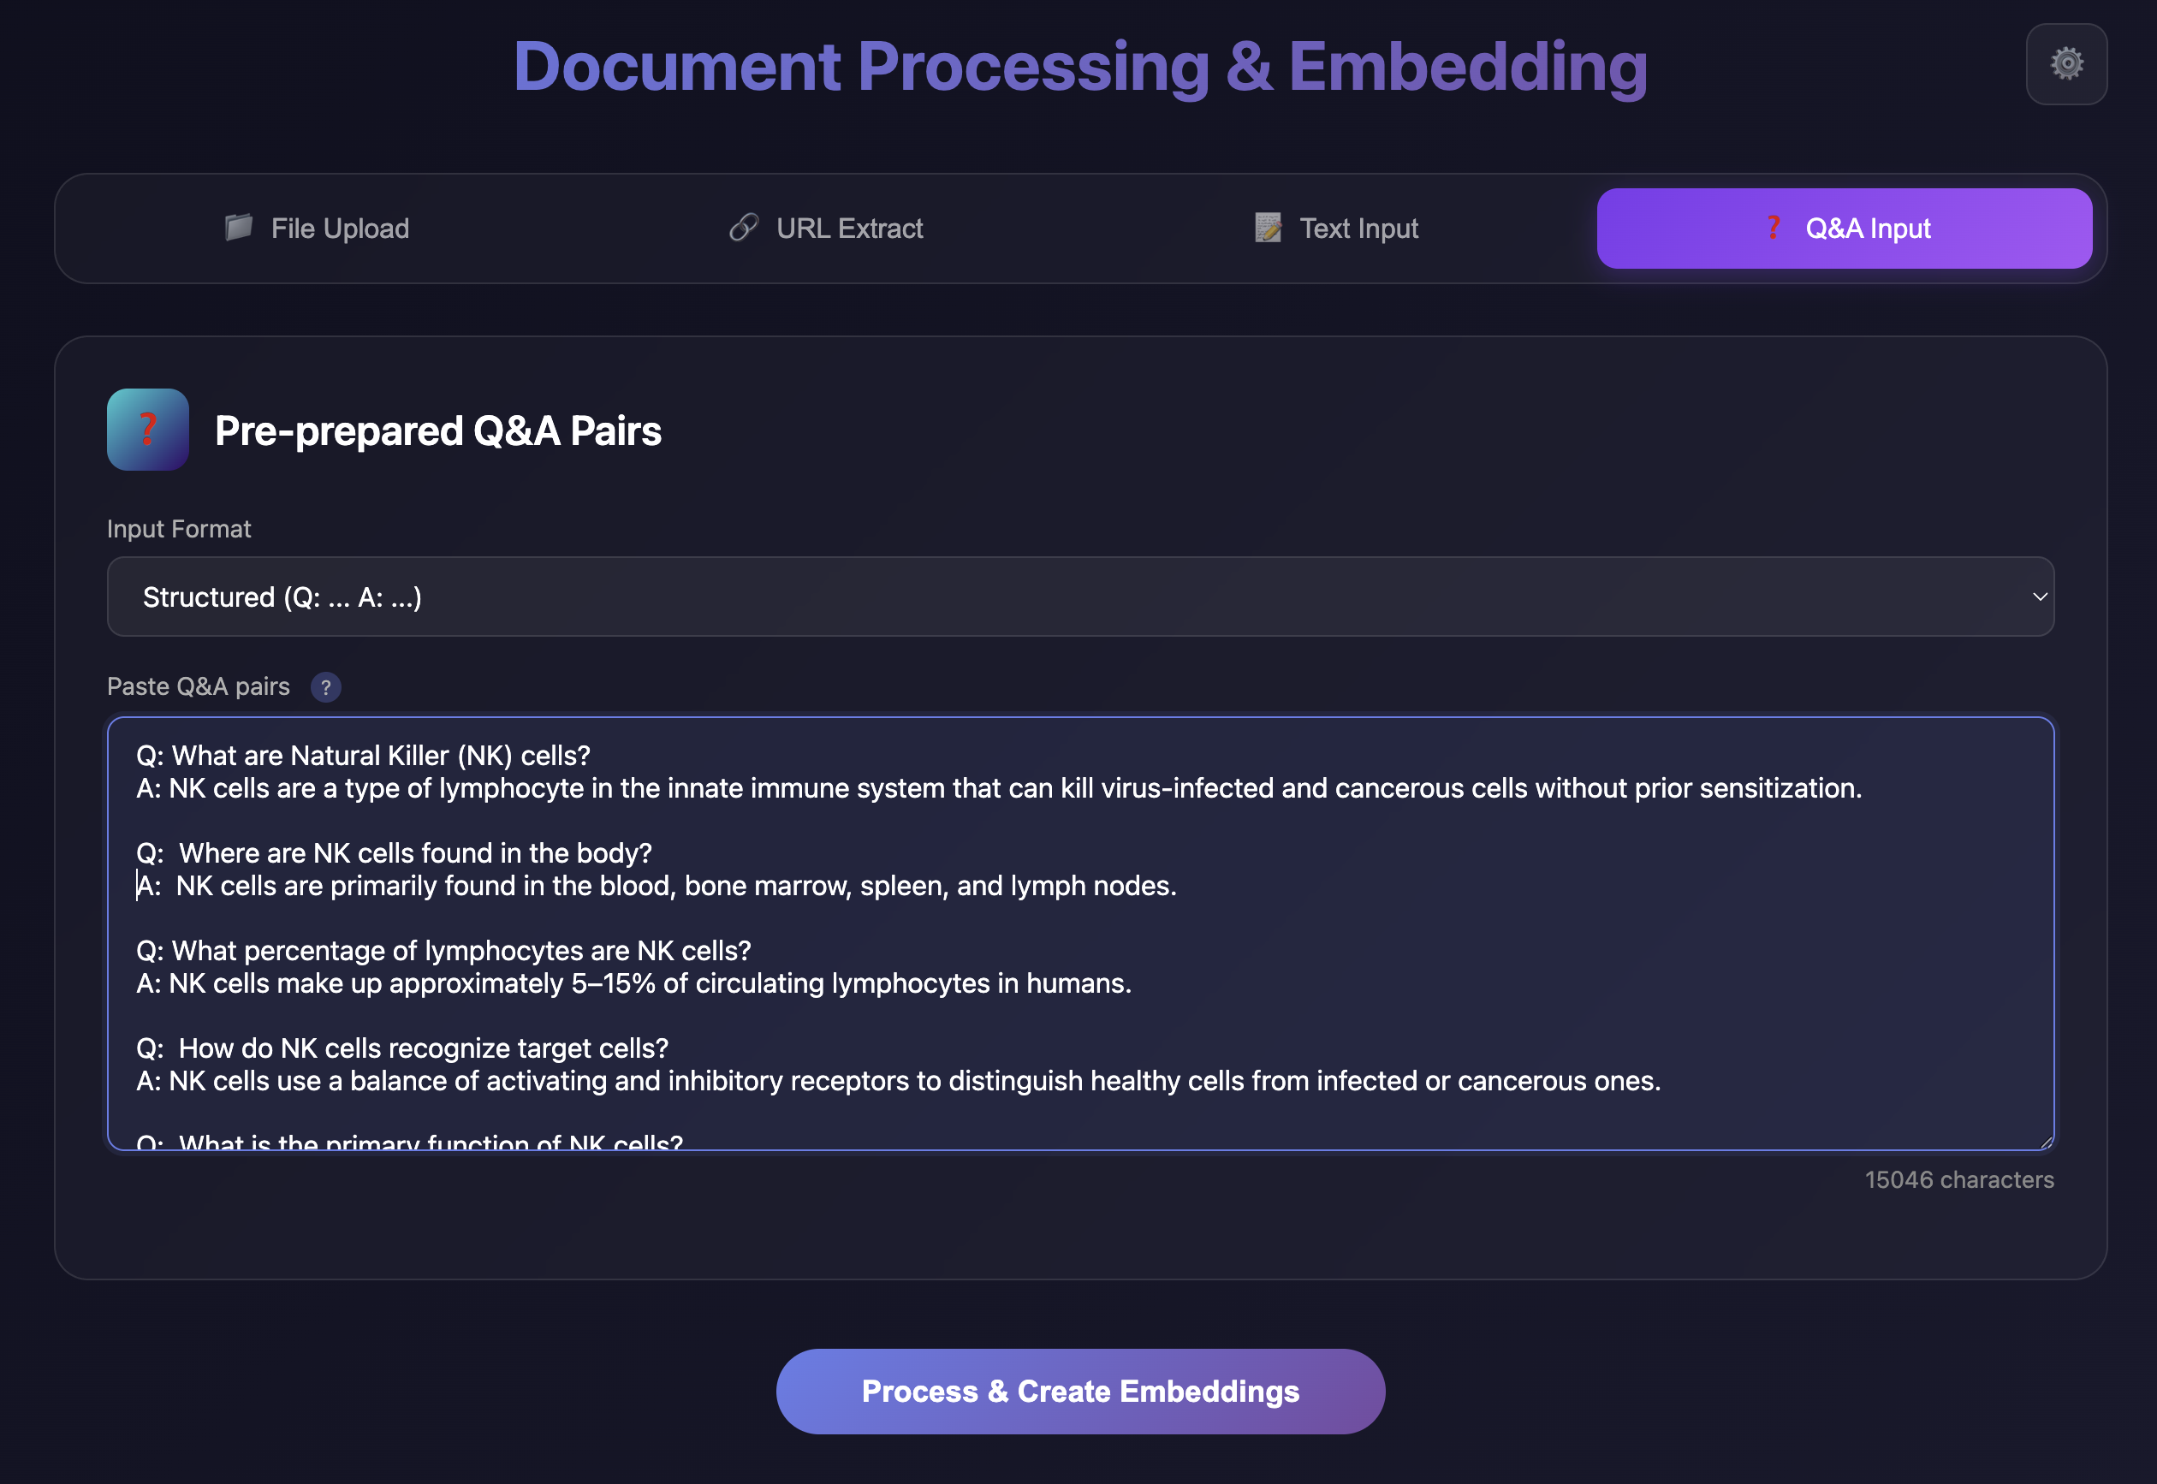Click the answer line mentioning 5–15% of lymphocytes
Screen dimensions: 2157x1484
pyautogui.click(x=634, y=982)
